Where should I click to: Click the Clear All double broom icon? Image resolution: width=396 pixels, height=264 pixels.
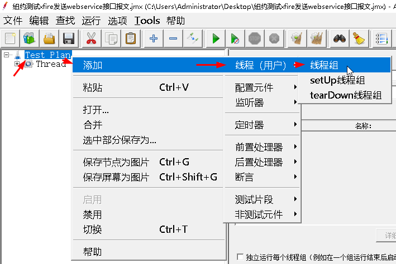click(x=317, y=38)
